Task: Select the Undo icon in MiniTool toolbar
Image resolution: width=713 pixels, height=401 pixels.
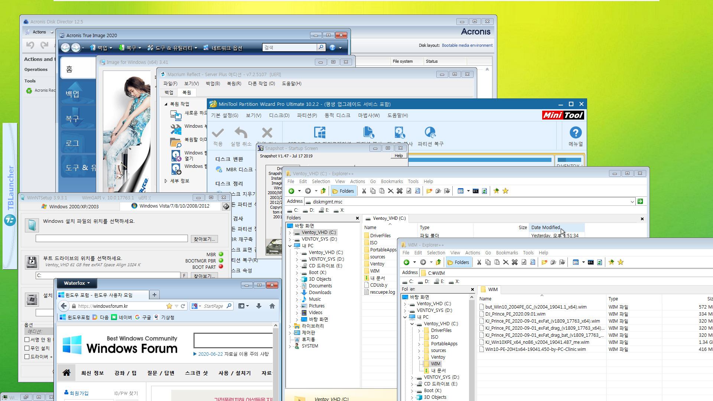Action: pos(242,132)
